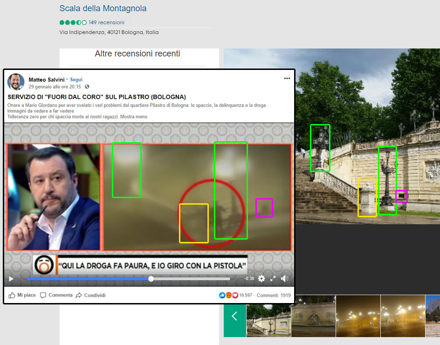Open the post options three-dots menu
The width and height of the screenshot is (440, 345).
pos(287,78)
